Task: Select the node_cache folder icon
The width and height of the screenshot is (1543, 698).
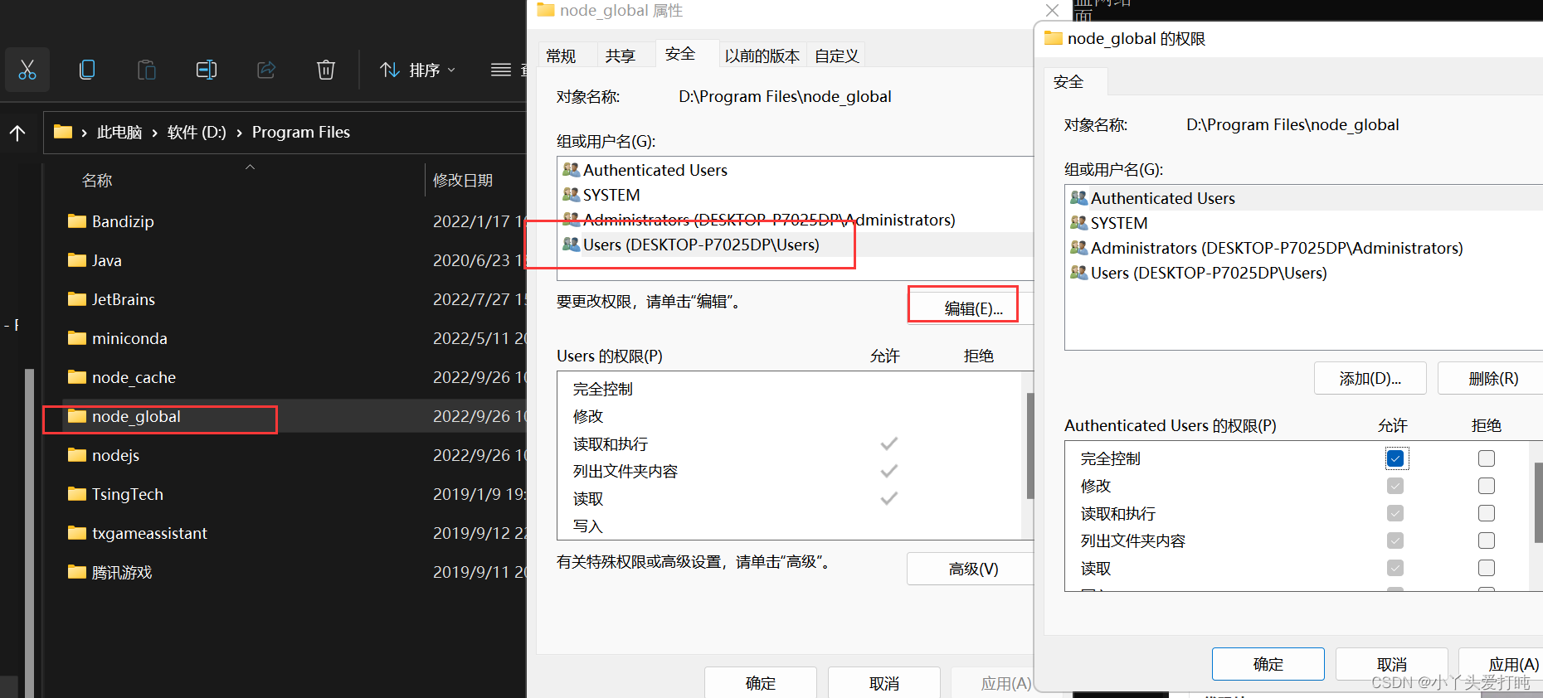Action: coord(77,377)
